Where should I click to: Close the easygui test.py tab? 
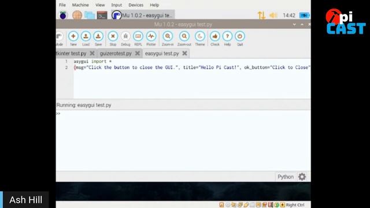185,54
